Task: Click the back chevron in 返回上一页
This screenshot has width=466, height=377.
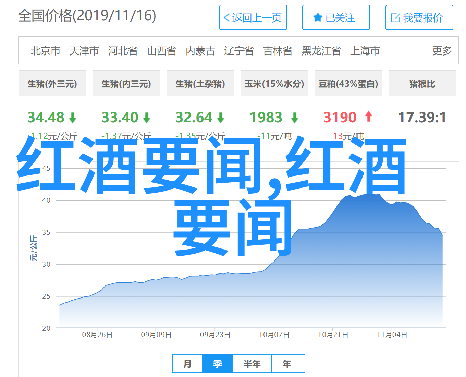Action: coord(226,18)
